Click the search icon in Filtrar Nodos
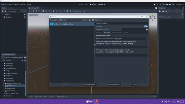185x104 pixels. [22, 11]
